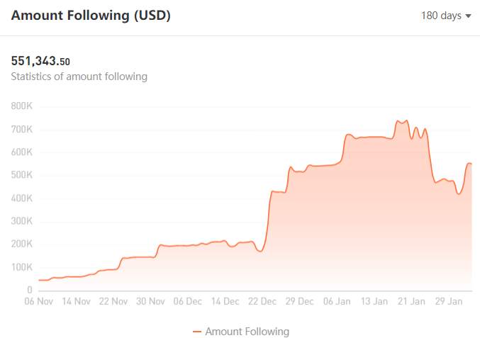
Task: Select the 30 Nov date label
Action: pos(150,301)
